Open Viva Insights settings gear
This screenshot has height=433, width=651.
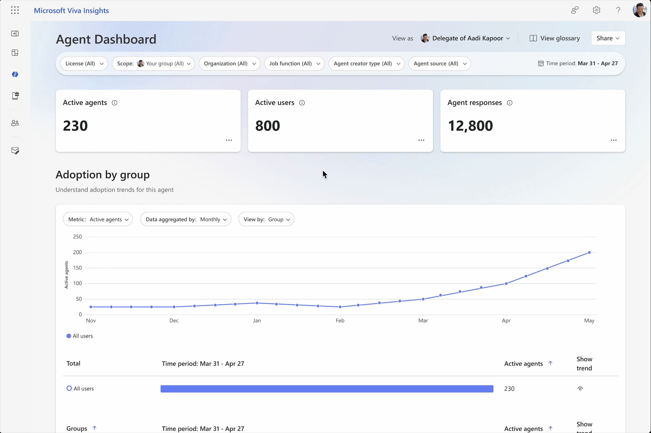(596, 10)
